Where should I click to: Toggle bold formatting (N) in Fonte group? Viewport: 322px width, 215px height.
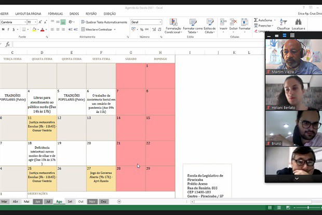(3, 30)
